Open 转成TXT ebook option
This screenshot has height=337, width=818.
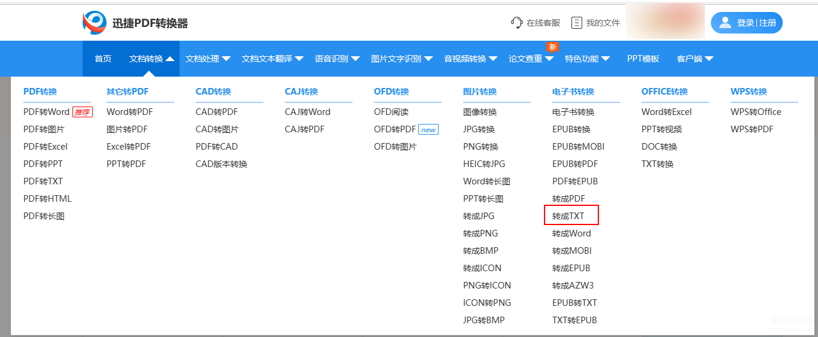point(568,216)
